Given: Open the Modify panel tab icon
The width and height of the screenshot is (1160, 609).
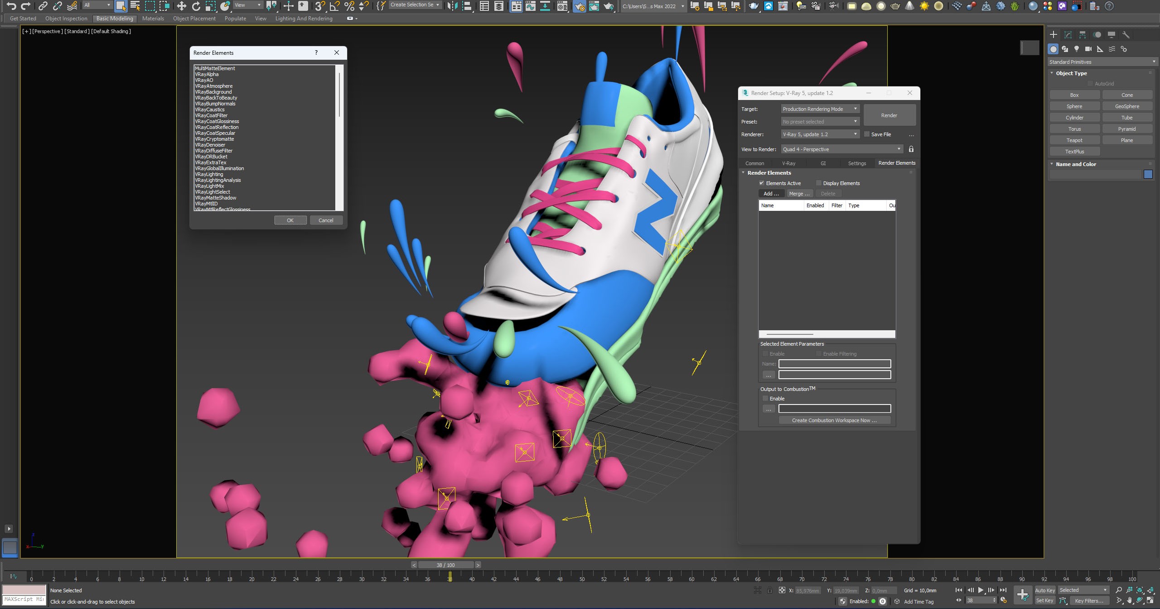Looking at the screenshot, I should (1068, 35).
